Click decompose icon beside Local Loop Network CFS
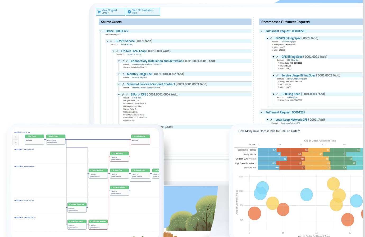Image resolution: width=365 pixels, height=237 pixels. point(271,120)
